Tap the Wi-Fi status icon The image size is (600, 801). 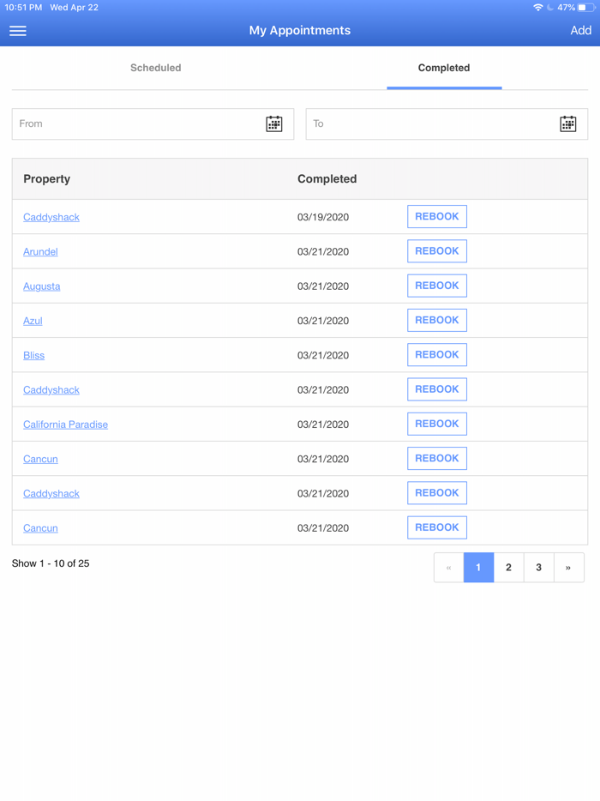[x=537, y=8]
